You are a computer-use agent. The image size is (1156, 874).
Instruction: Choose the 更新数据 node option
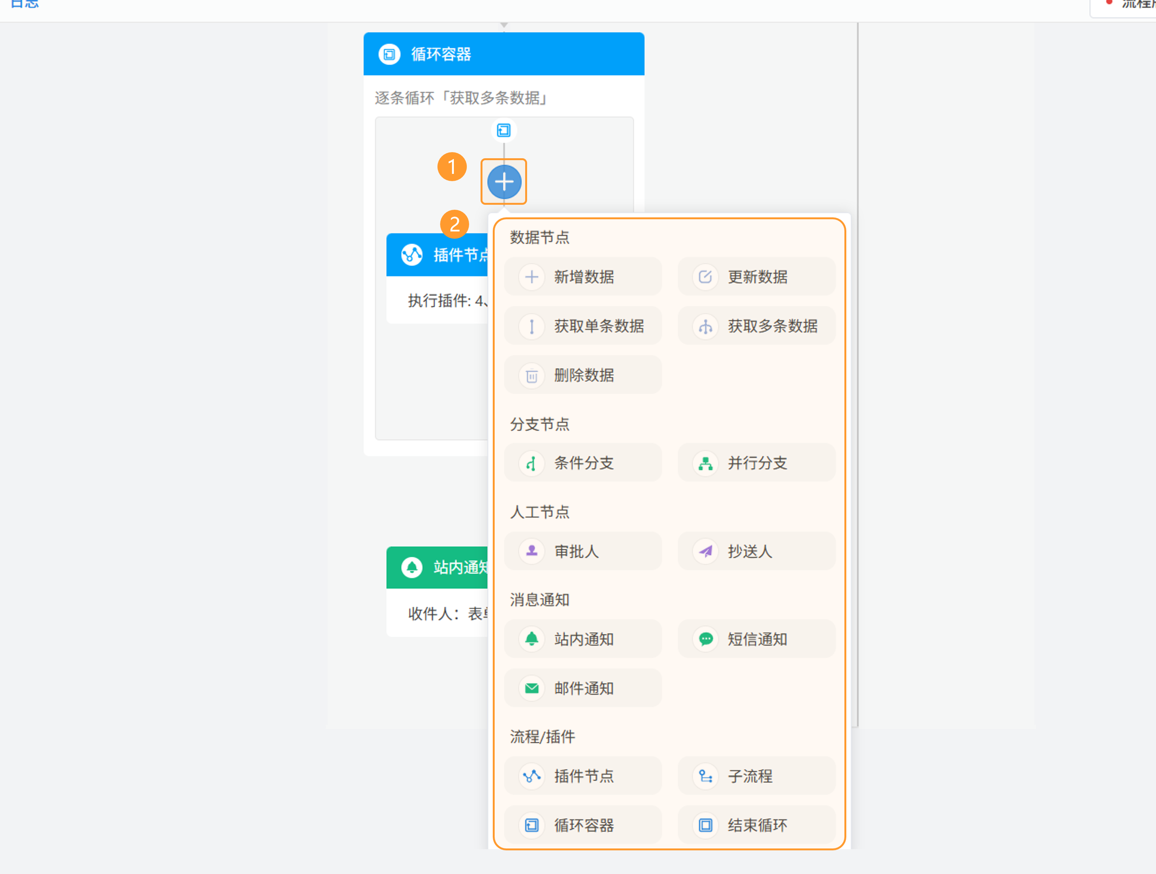(x=756, y=277)
